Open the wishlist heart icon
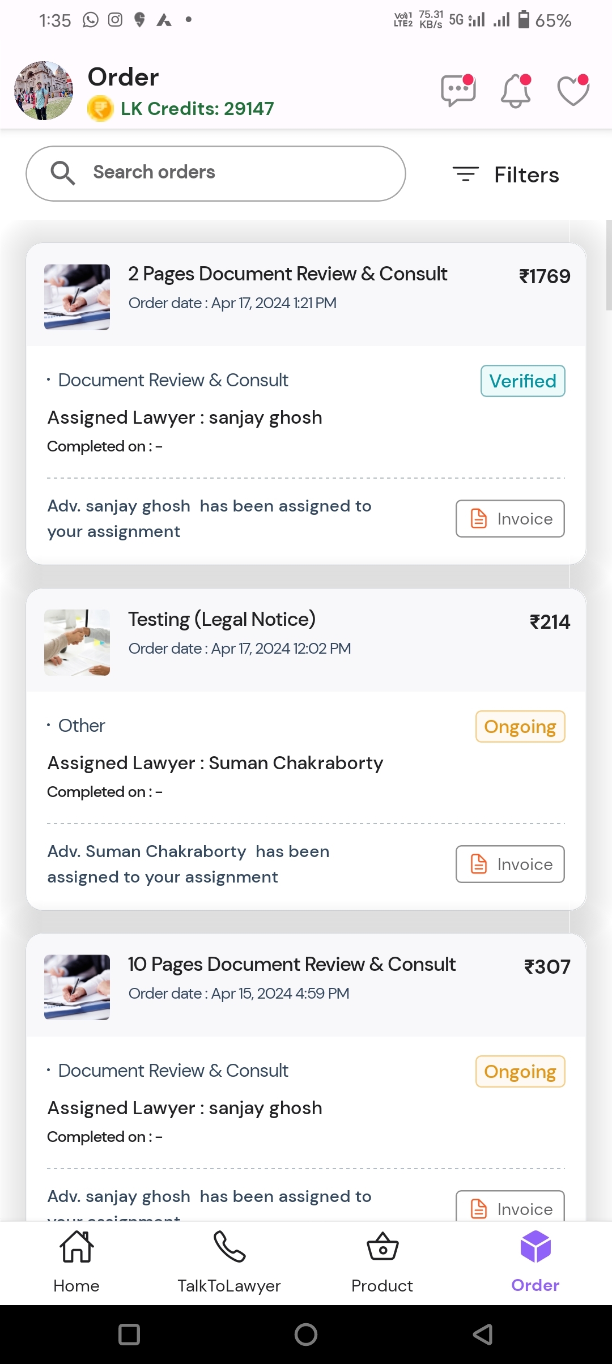612x1364 pixels. [x=573, y=91]
